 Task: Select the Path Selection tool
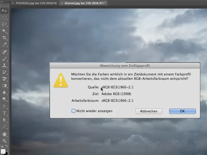[4, 120]
